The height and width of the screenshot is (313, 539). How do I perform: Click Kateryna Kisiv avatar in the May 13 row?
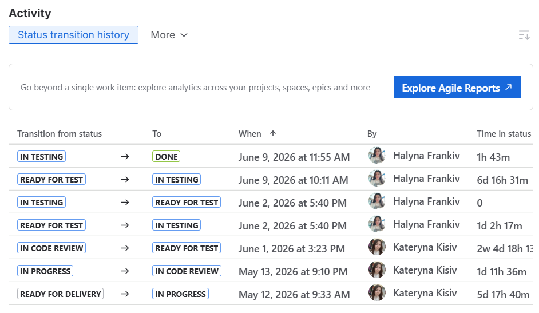[377, 270]
